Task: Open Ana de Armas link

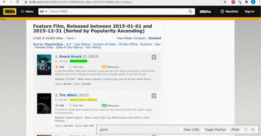Action: (x=127, y=79)
